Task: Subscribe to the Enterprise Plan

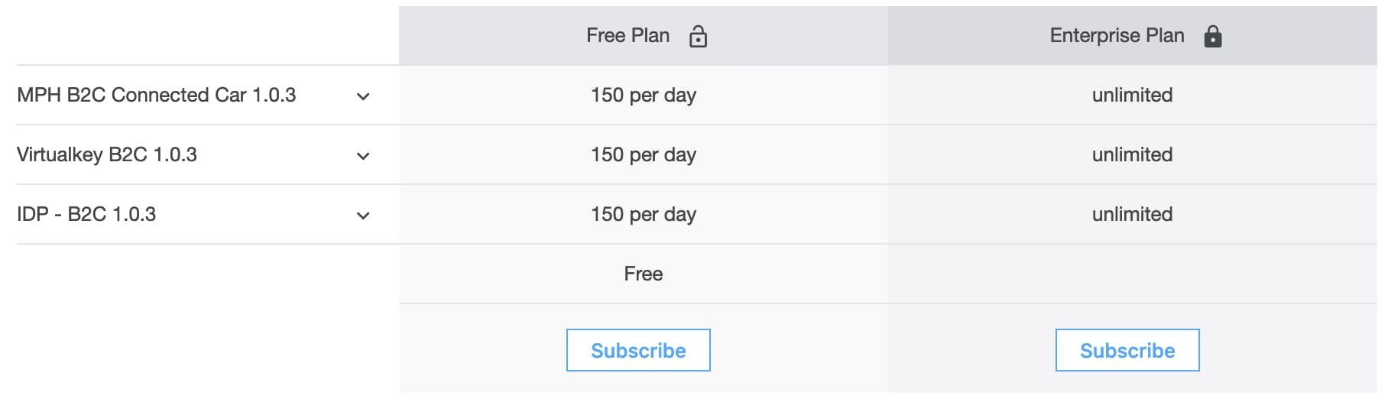Action: (1127, 350)
